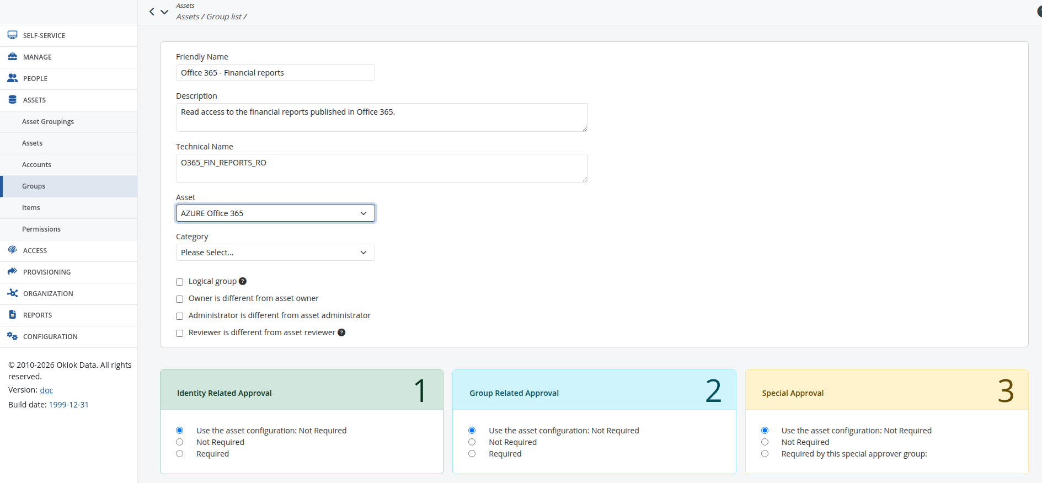The image size is (1042, 483).
Task: Click the Self-Service monitor icon
Action: pyautogui.click(x=12, y=35)
